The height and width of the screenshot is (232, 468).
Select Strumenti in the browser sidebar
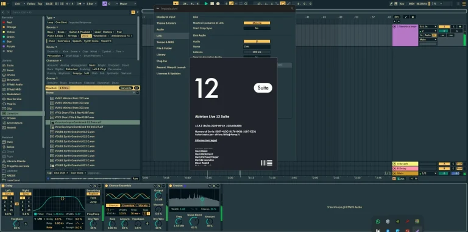pos(13,80)
